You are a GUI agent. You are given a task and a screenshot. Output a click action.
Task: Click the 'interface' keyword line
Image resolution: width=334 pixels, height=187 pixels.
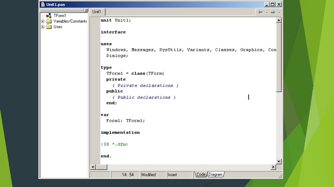(x=113, y=32)
